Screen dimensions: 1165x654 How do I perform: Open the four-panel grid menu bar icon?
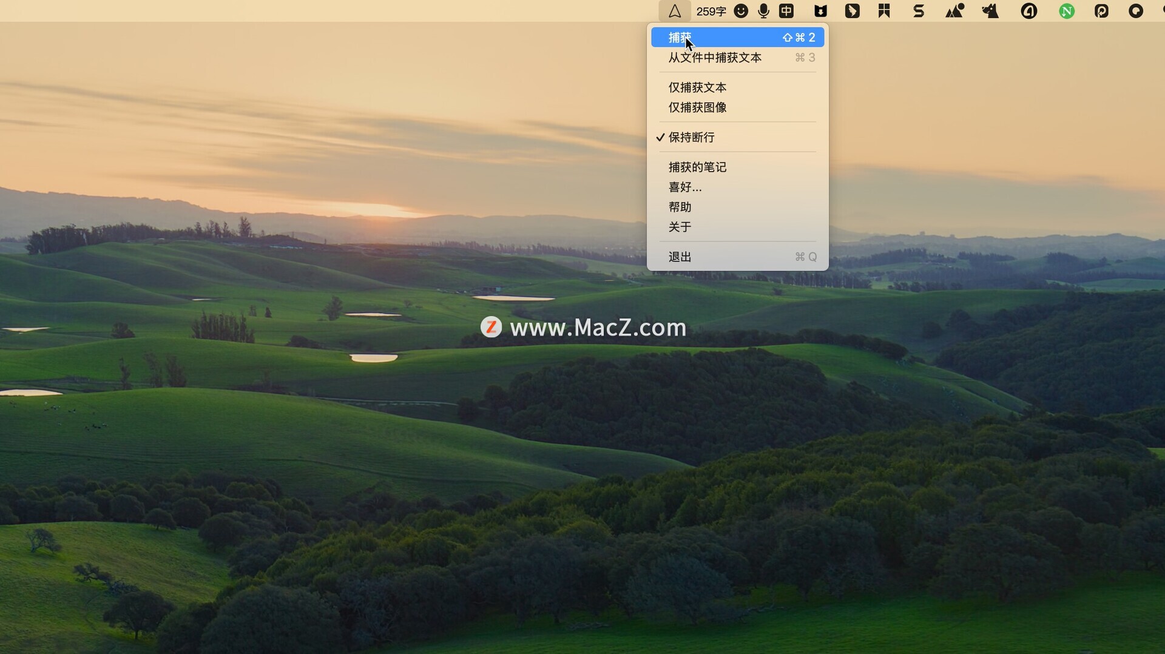tap(884, 11)
